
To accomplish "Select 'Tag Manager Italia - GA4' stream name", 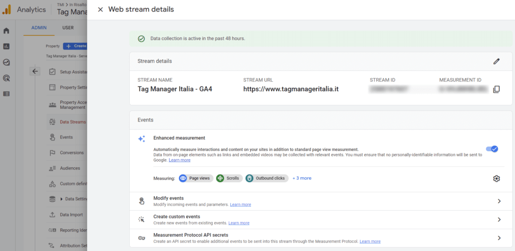I will (175, 89).
